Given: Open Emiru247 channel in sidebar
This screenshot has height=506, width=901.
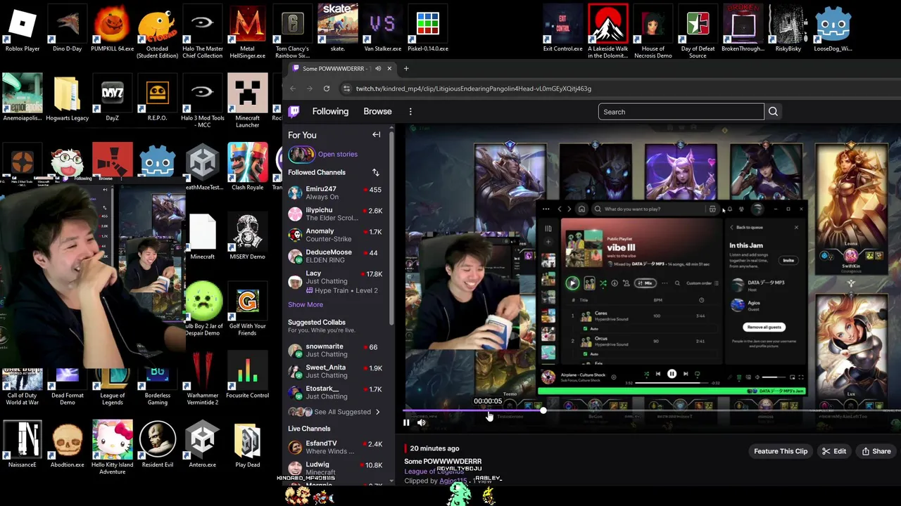Looking at the screenshot, I should tap(335, 193).
